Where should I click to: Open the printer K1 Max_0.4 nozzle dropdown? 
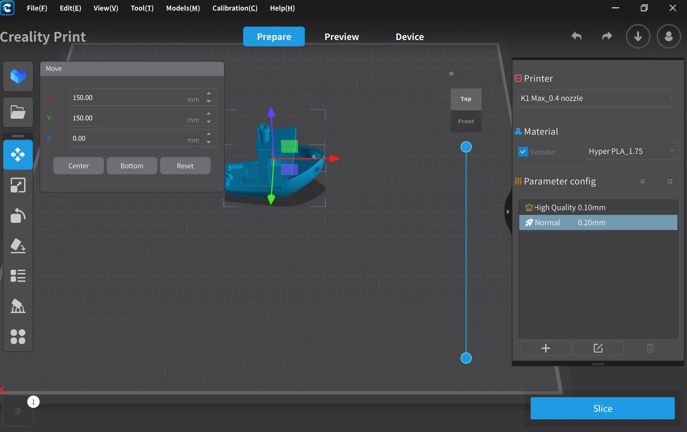coord(598,98)
